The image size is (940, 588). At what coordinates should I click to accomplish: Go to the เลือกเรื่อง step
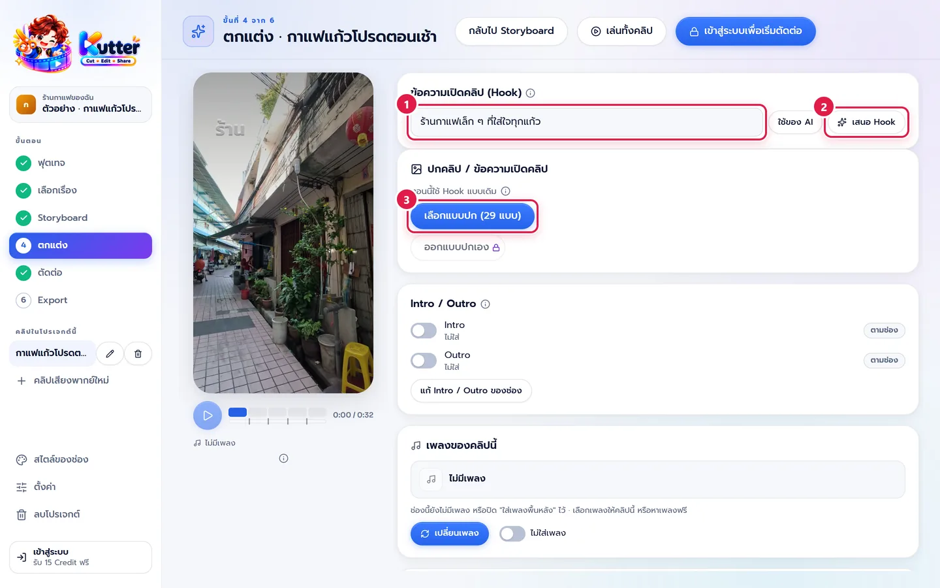point(80,190)
